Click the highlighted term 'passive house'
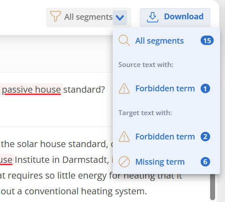This screenshot has height=202, width=225. pyautogui.click(x=31, y=90)
